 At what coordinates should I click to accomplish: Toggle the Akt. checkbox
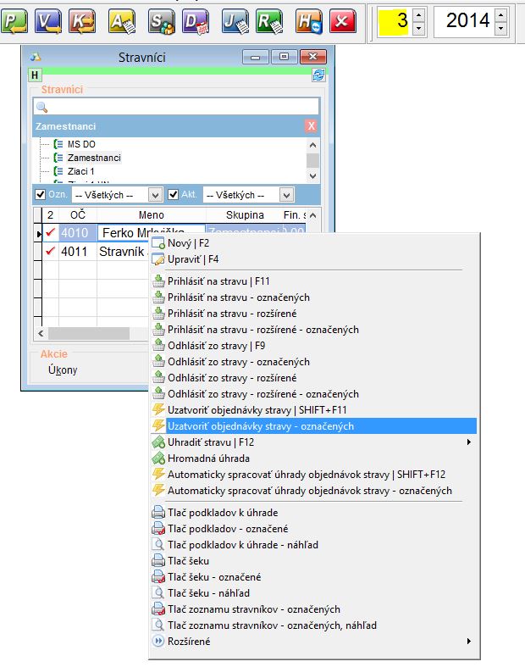point(173,194)
